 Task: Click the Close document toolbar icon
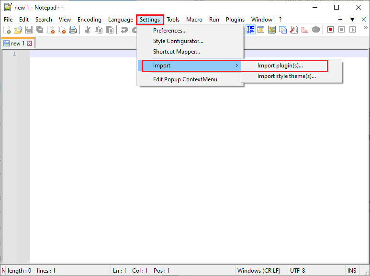[x=51, y=30]
